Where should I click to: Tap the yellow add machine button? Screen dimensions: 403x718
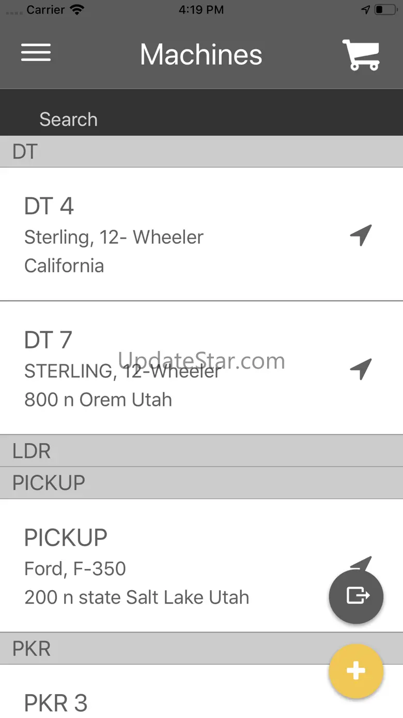pos(356,671)
